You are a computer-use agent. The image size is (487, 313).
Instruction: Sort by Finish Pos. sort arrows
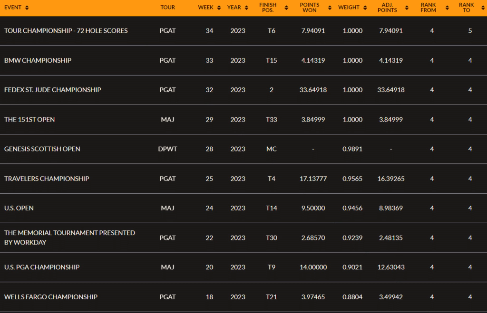[x=286, y=8]
